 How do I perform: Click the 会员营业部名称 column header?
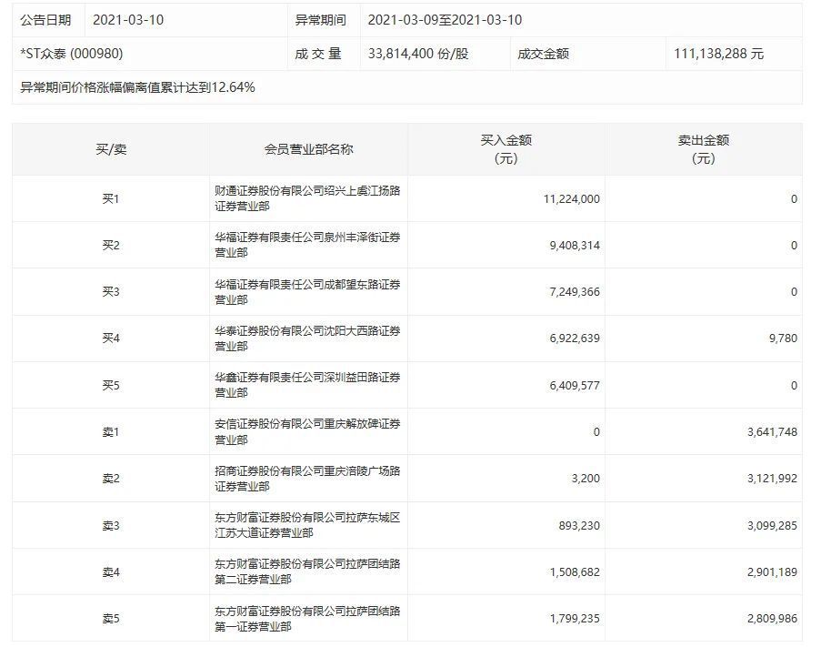(x=308, y=149)
